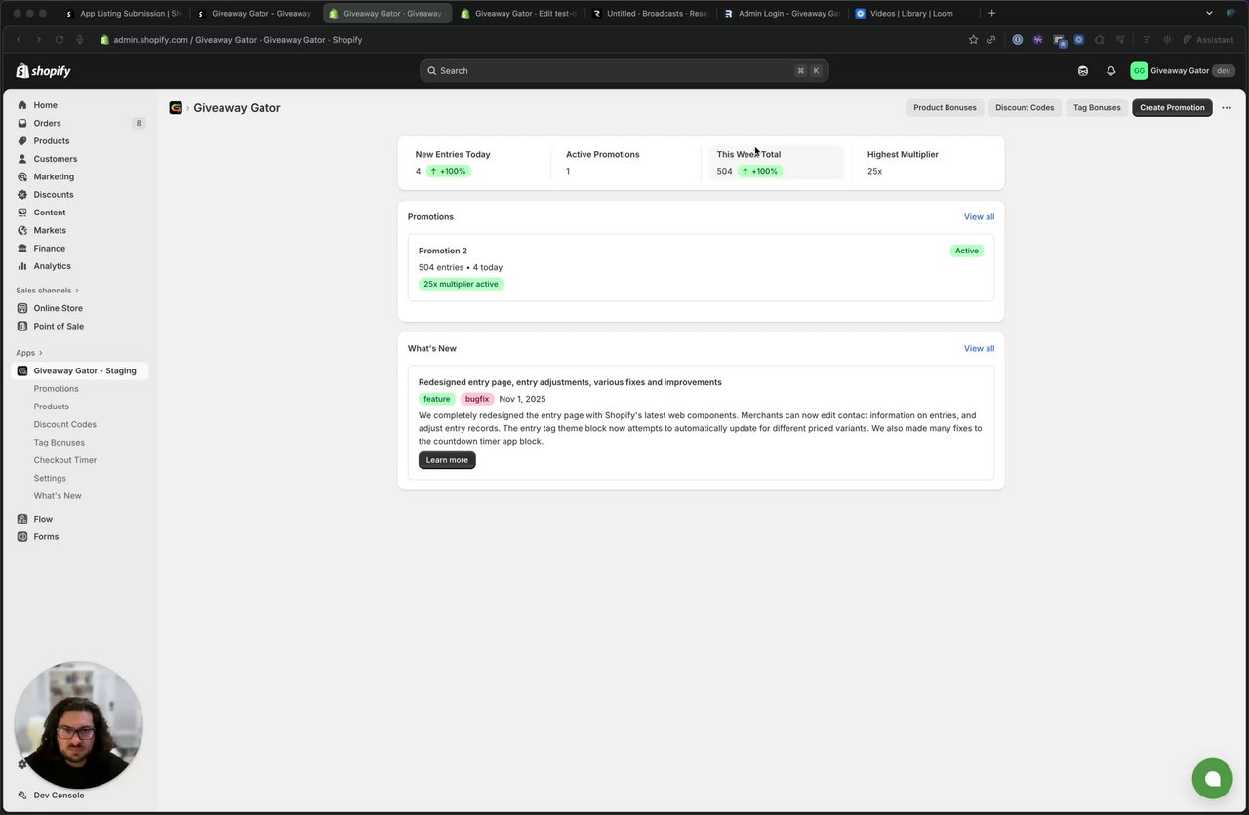Expand the tab list chevron
The image size is (1249, 815).
[1209, 14]
